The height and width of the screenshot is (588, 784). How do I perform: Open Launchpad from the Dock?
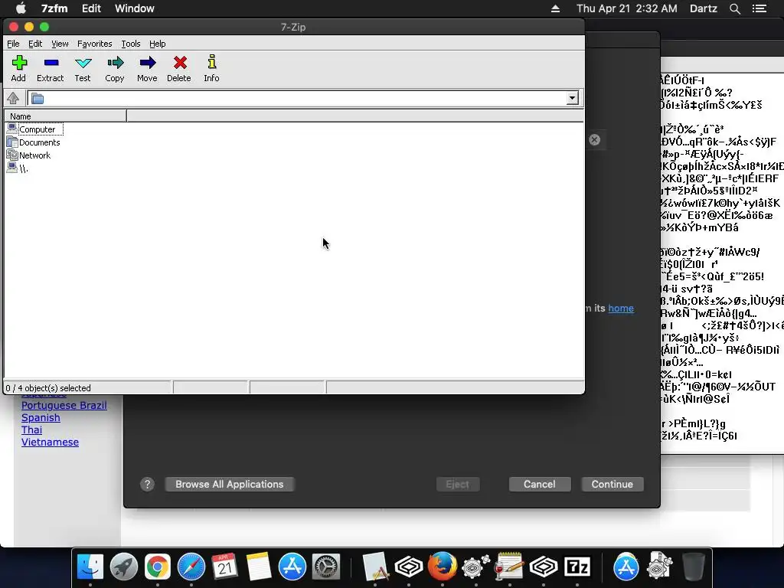(x=124, y=567)
